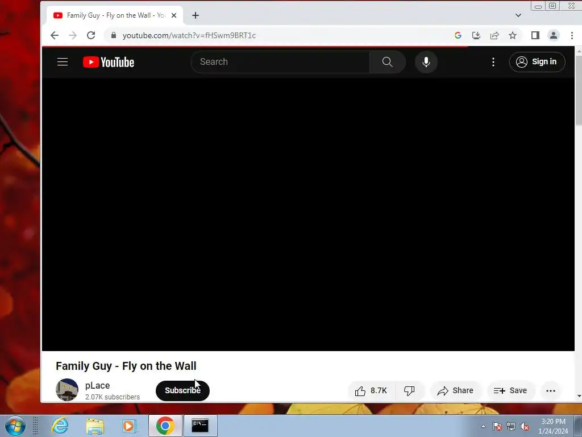Click the 2.07K subscribers text
The image size is (582, 437).
point(113,397)
